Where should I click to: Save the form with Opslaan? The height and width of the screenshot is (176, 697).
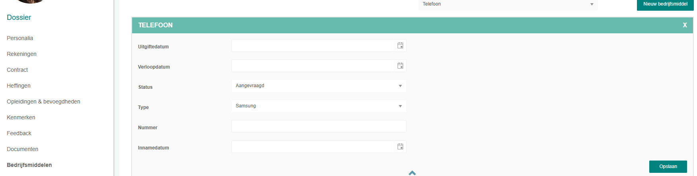coord(668,166)
